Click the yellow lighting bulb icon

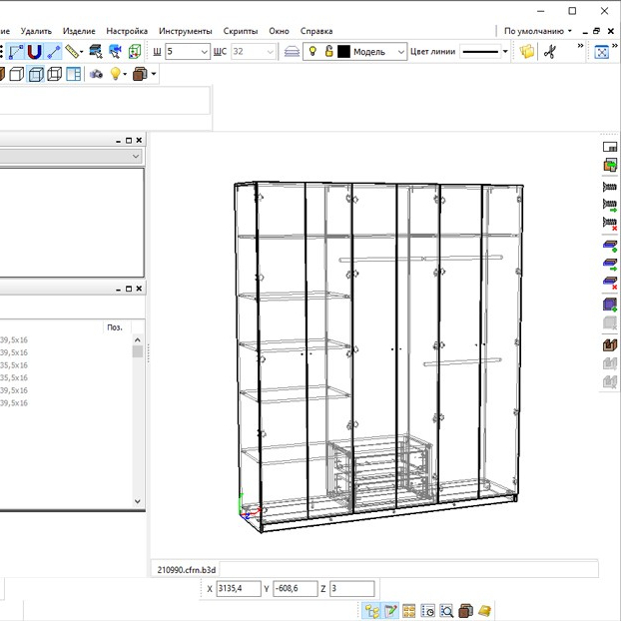115,74
